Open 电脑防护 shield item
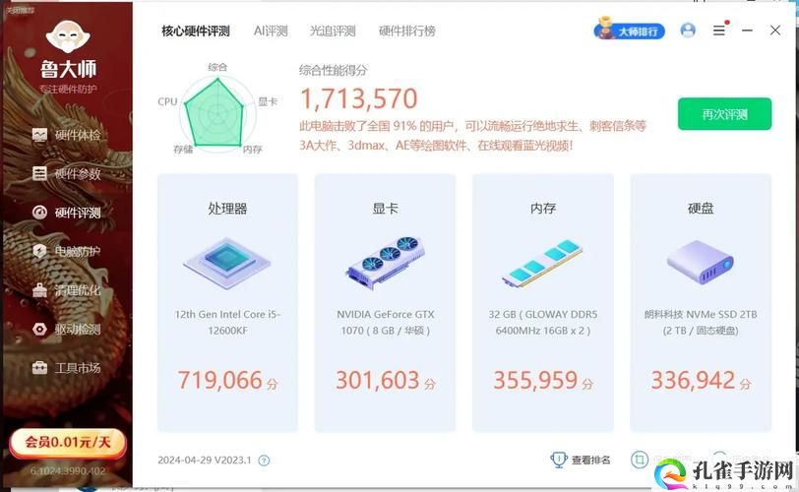 tap(66, 251)
